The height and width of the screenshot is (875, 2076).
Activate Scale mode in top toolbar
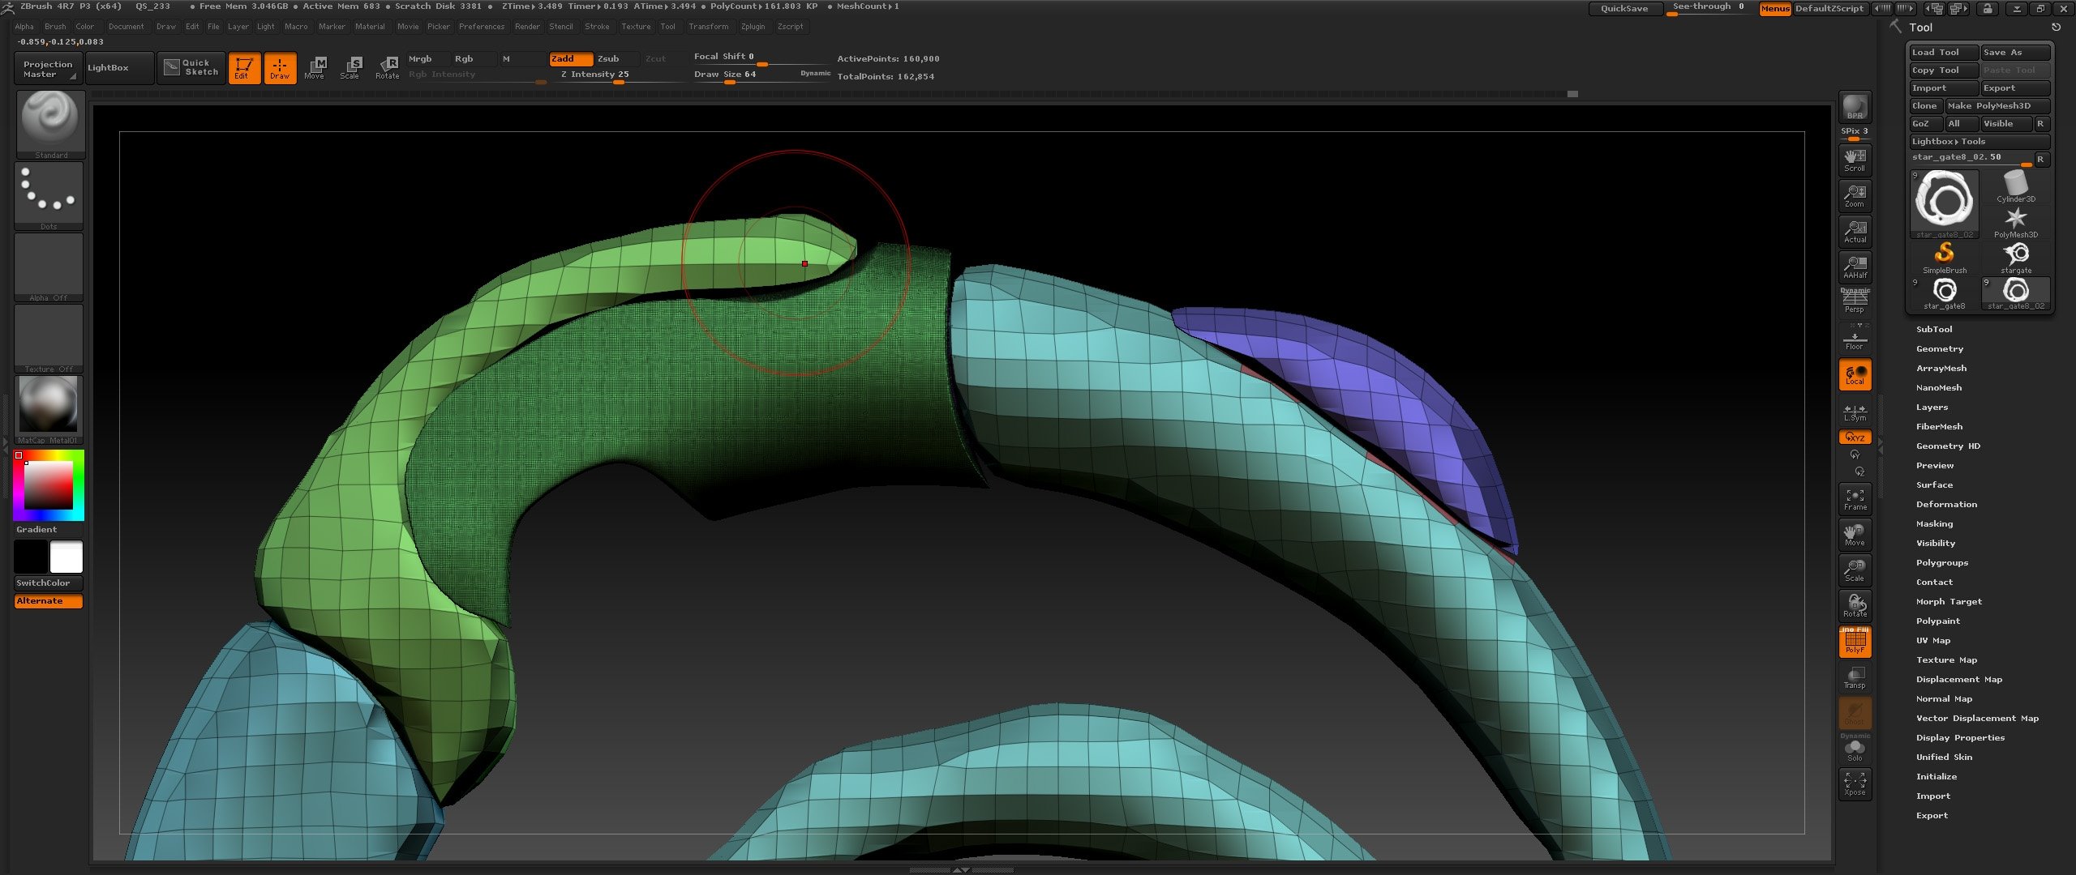click(350, 67)
